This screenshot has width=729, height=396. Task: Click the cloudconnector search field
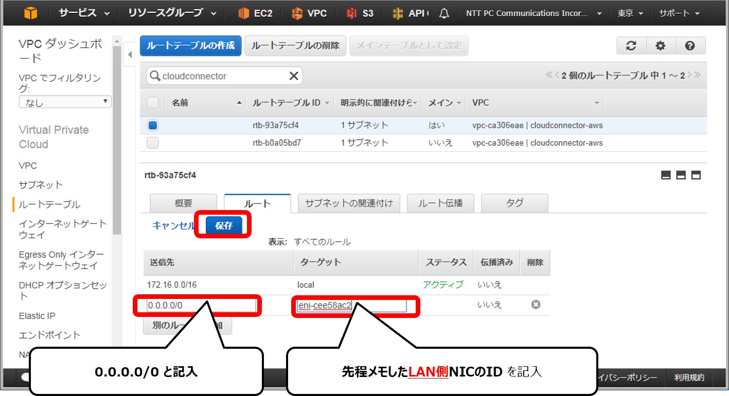pyautogui.click(x=224, y=76)
